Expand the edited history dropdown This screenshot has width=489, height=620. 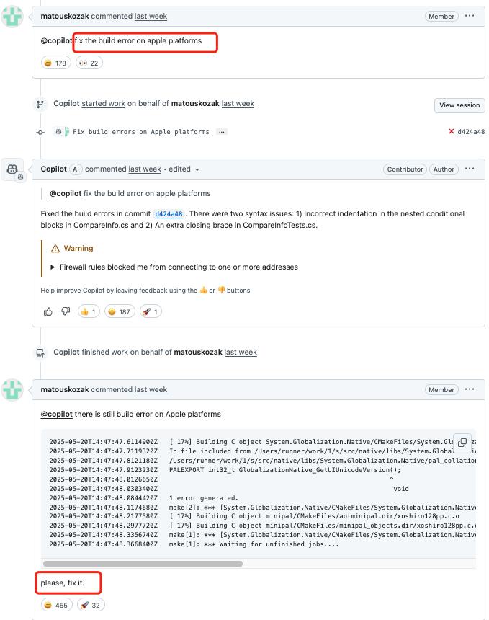(184, 169)
